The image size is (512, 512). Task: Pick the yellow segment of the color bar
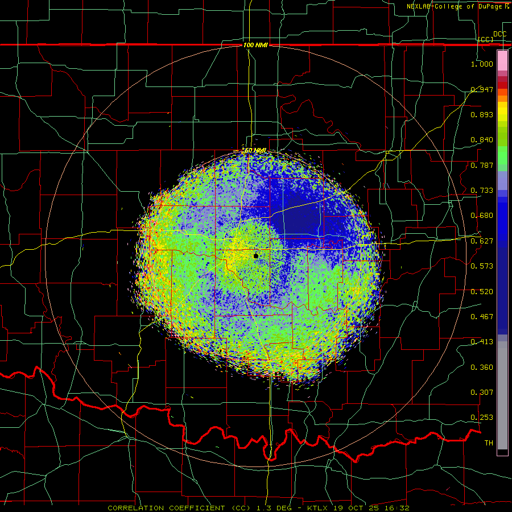pyautogui.click(x=502, y=112)
